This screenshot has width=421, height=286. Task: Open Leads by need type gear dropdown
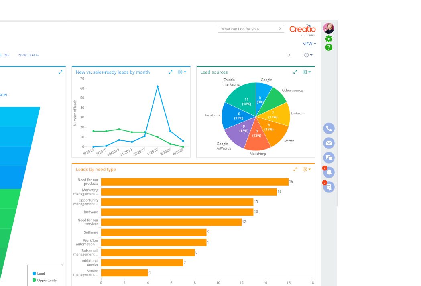306,169
